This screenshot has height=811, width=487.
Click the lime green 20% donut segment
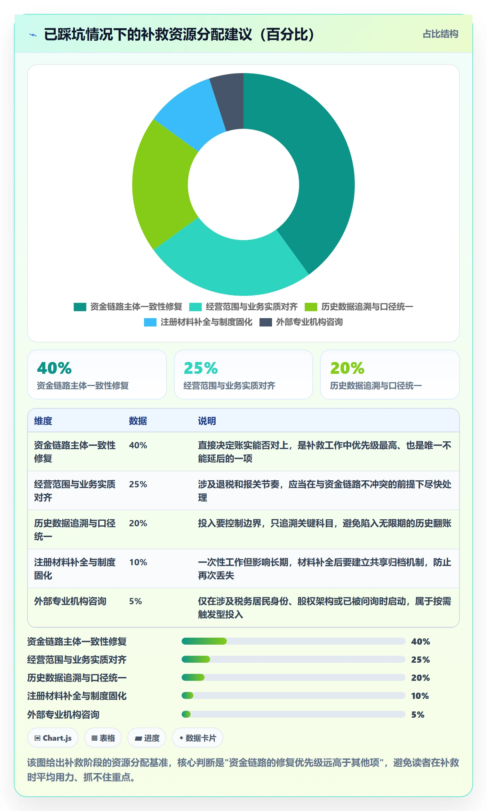[x=160, y=184]
